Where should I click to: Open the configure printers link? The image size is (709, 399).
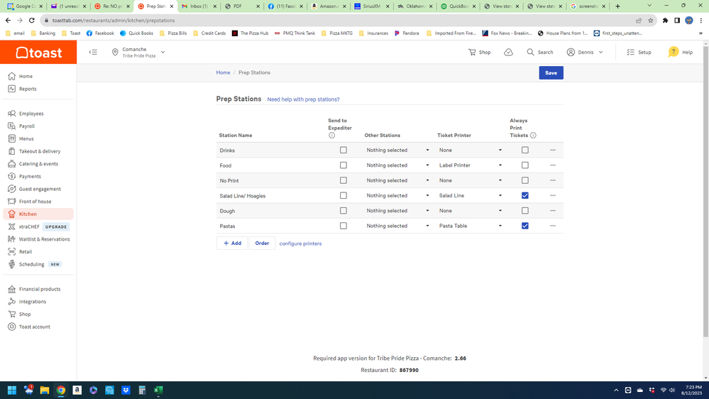coord(300,244)
